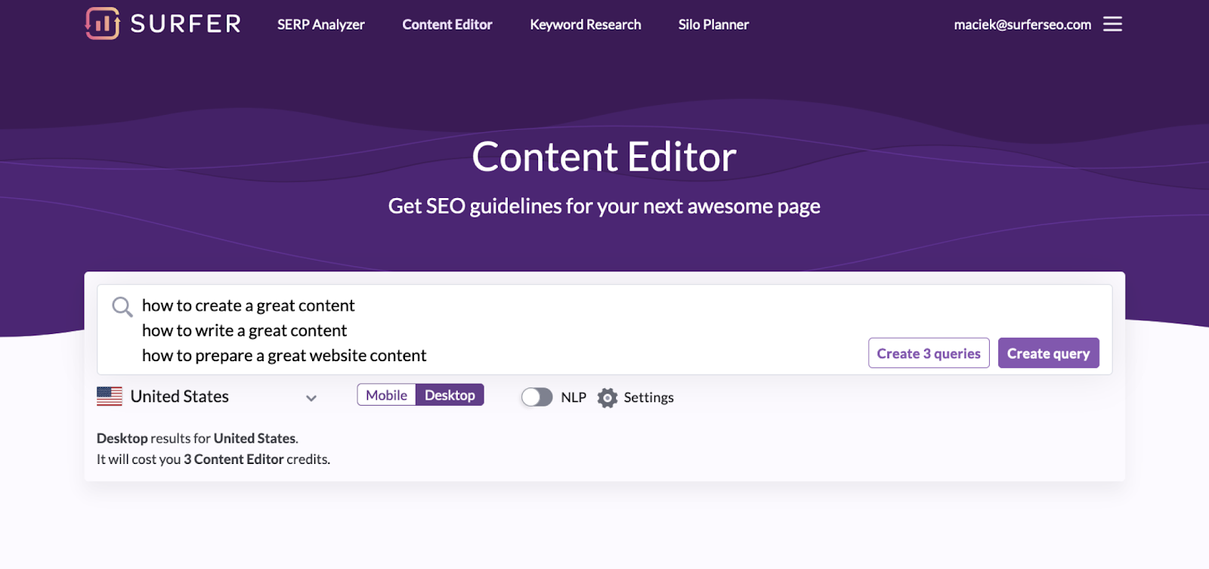Open the SERP Analyzer menu item
Image resolution: width=1209 pixels, height=569 pixels.
321,25
